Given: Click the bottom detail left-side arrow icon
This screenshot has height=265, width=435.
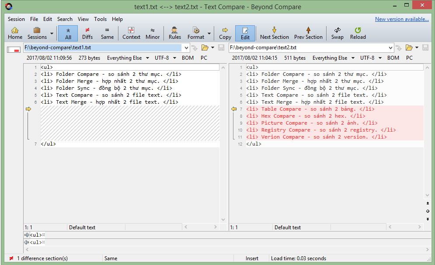Looking at the screenshot, I should click(x=27, y=242).
